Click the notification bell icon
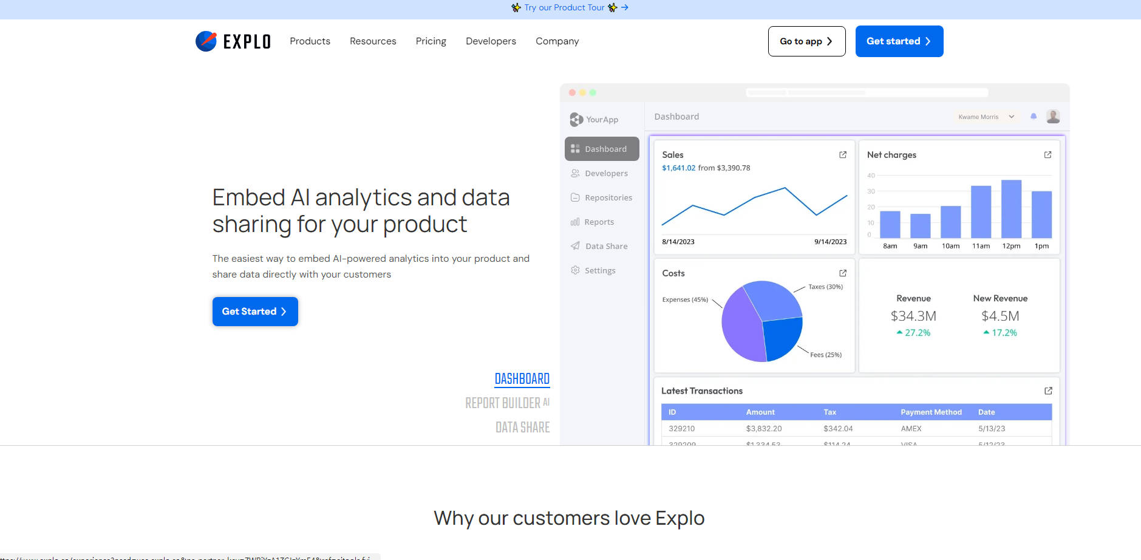The height and width of the screenshot is (560, 1141). click(x=1034, y=117)
